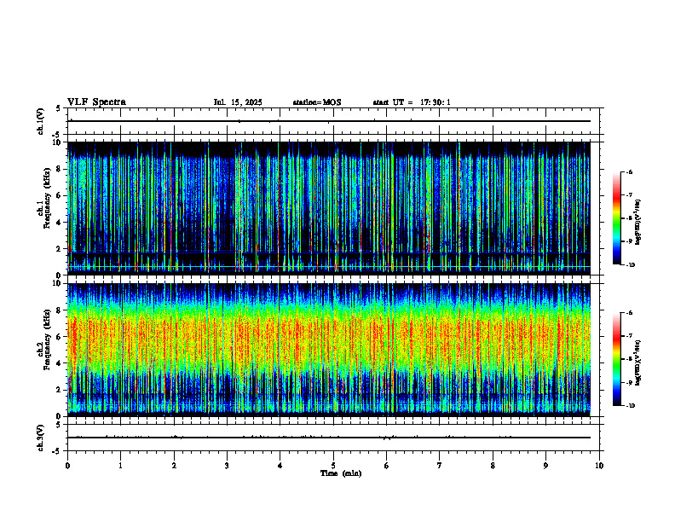Click the time-axis tick label "9"
This screenshot has height=522, width=675.
(x=545, y=466)
